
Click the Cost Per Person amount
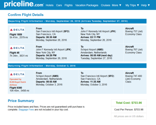click(x=129, y=110)
